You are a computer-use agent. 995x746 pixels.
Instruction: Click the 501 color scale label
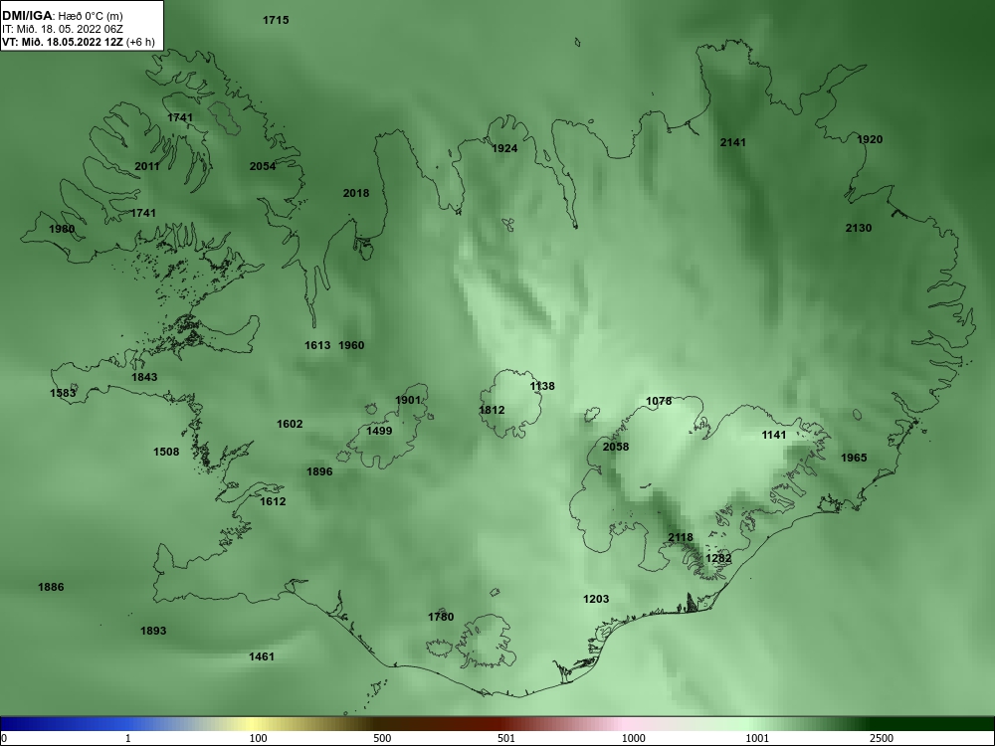coord(506,738)
